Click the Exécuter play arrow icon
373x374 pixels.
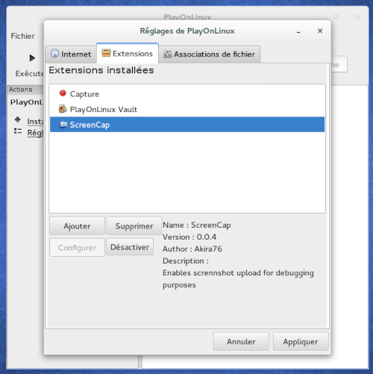tap(32, 58)
